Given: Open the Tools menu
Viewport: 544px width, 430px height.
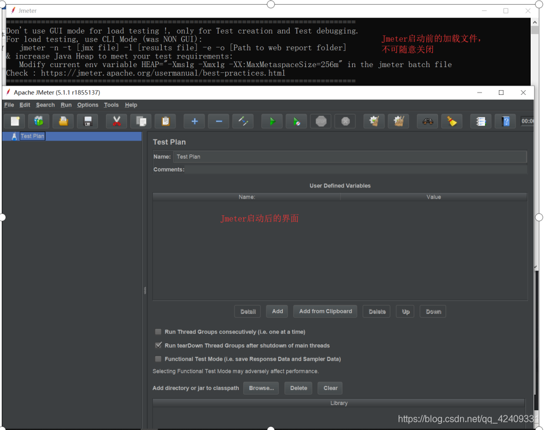Looking at the screenshot, I should pyautogui.click(x=111, y=105).
